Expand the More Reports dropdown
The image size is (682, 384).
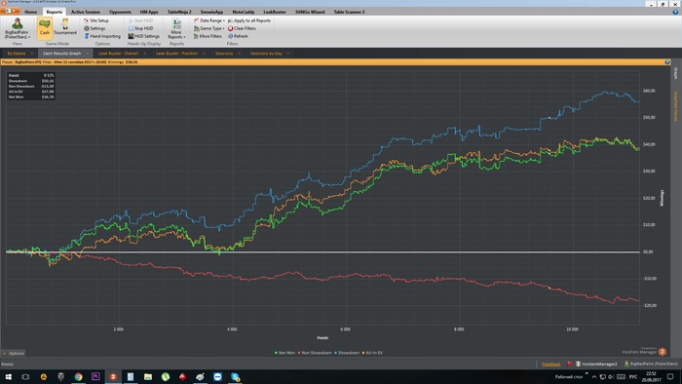pos(176,28)
